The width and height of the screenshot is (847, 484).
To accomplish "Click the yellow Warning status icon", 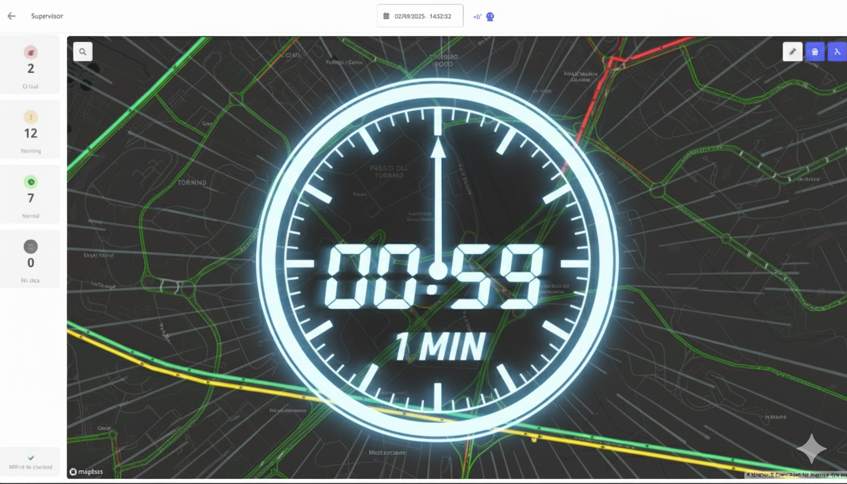I will click(30, 117).
